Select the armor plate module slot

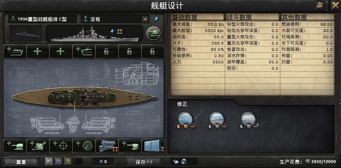pyautogui.click(x=153, y=146)
